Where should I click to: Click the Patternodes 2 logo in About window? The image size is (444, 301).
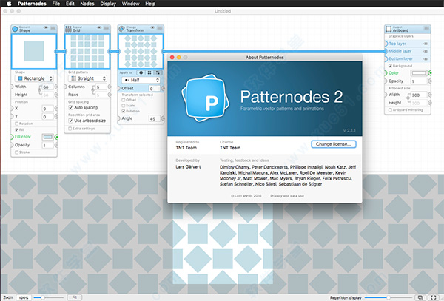[x=206, y=98]
